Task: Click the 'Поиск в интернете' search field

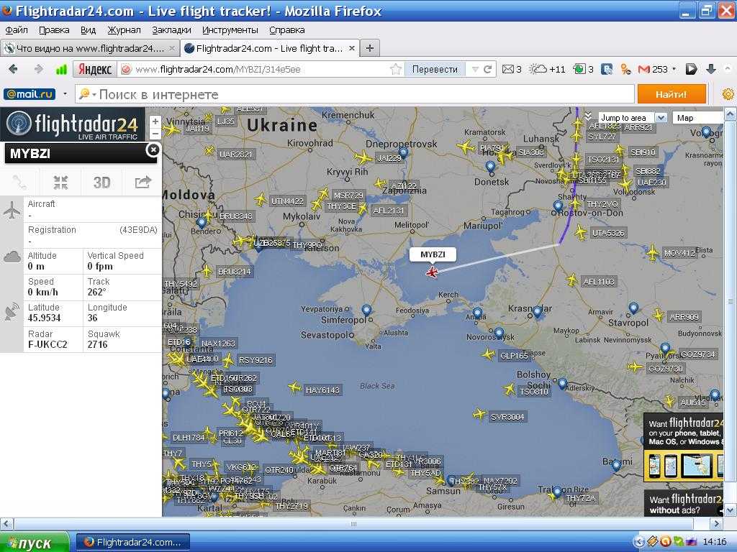Action: (355, 94)
